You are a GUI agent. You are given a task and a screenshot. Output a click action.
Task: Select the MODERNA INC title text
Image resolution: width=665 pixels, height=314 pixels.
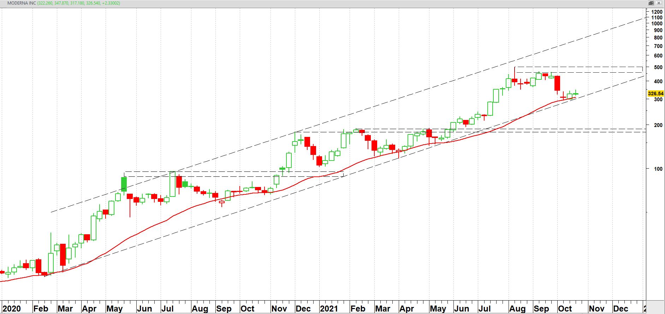coord(22,3)
